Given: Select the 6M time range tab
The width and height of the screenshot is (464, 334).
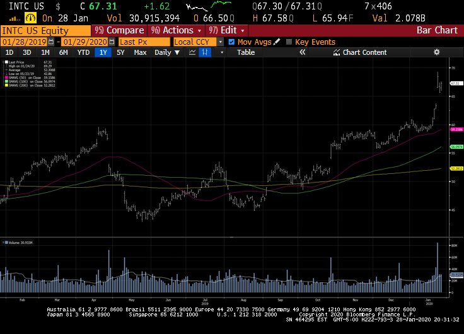Looking at the screenshot, I should coord(63,52).
